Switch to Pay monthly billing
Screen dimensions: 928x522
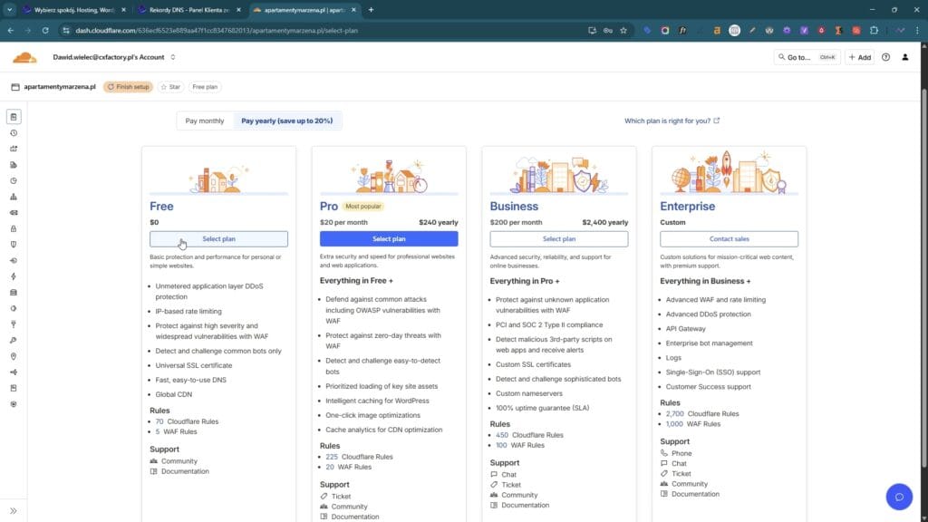(x=205, y=121)
